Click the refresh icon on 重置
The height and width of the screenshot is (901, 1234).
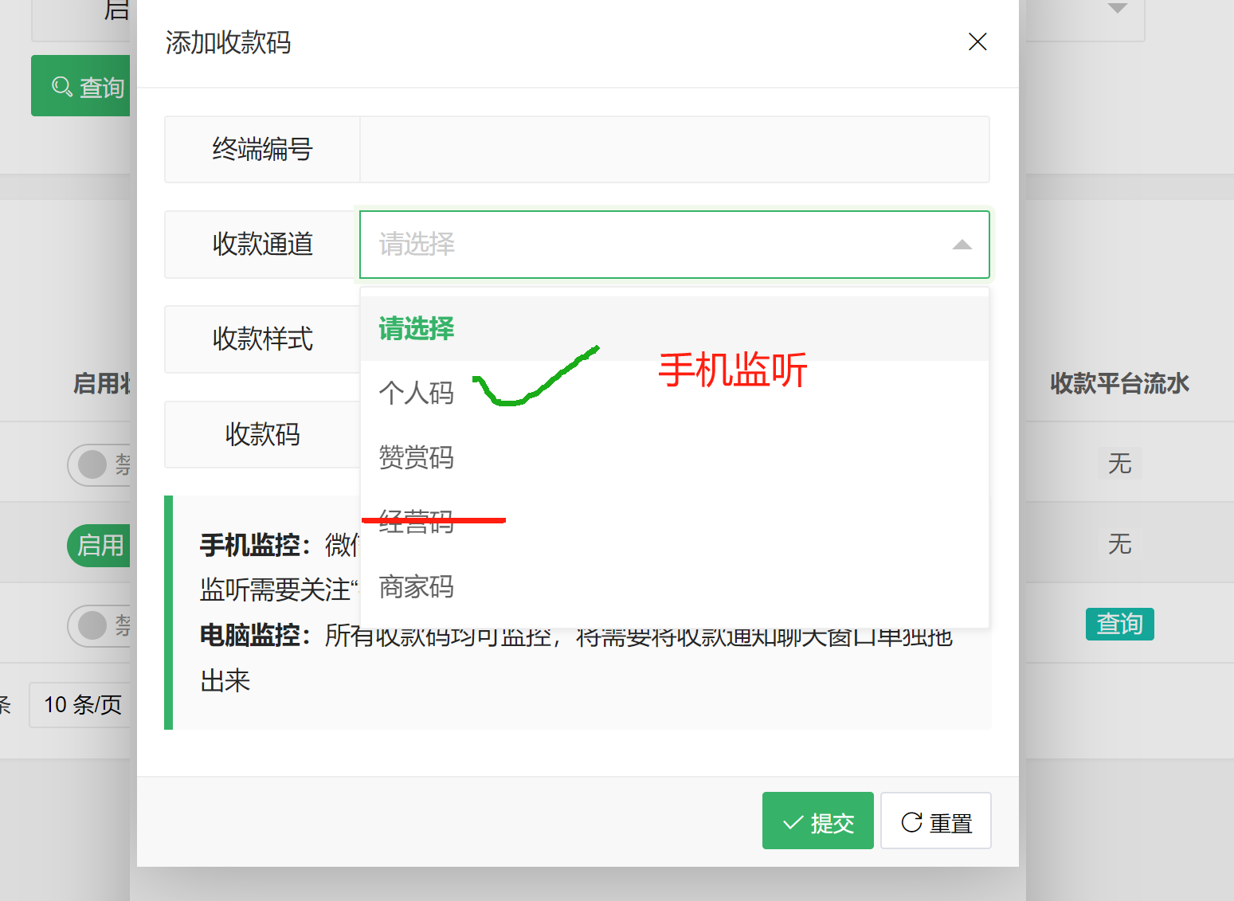click(x=911, y=823)
